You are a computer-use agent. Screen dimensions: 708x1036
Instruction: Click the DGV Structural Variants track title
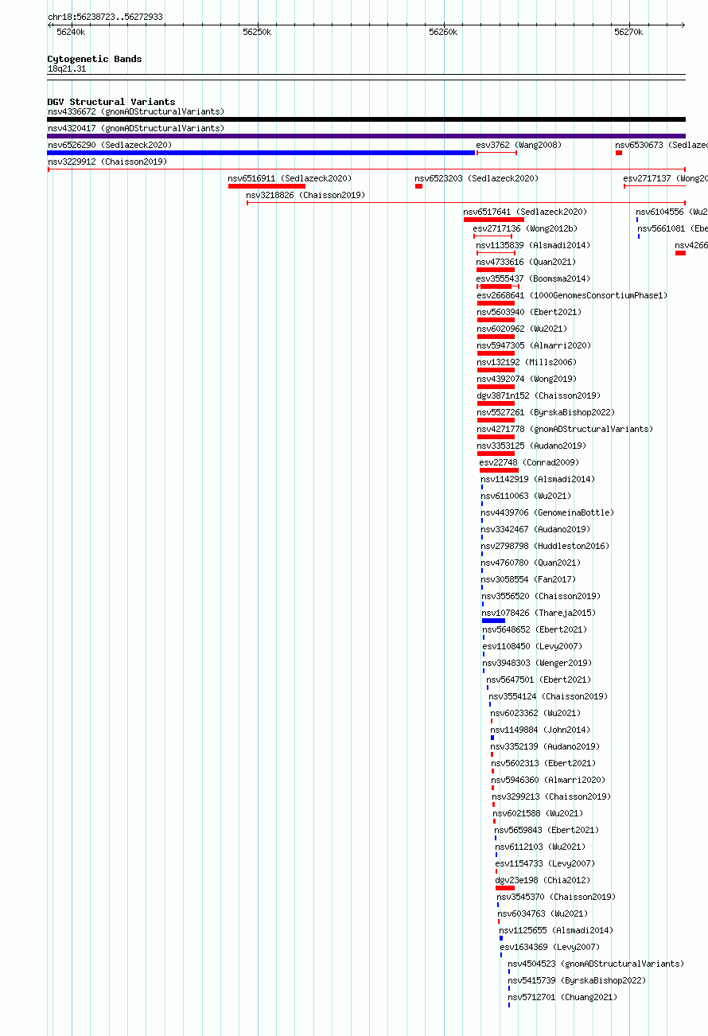click(x=111, y=102)
